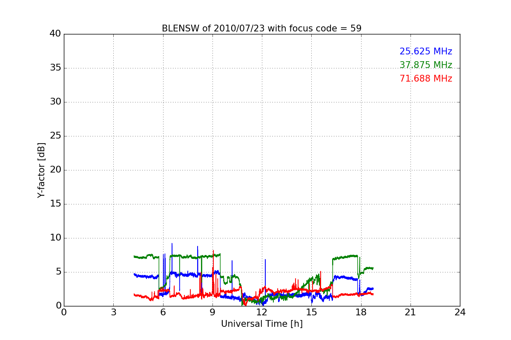Click the x-axis tick label 9
This screenshot has width=511, height=340.
tap(212, 312)
